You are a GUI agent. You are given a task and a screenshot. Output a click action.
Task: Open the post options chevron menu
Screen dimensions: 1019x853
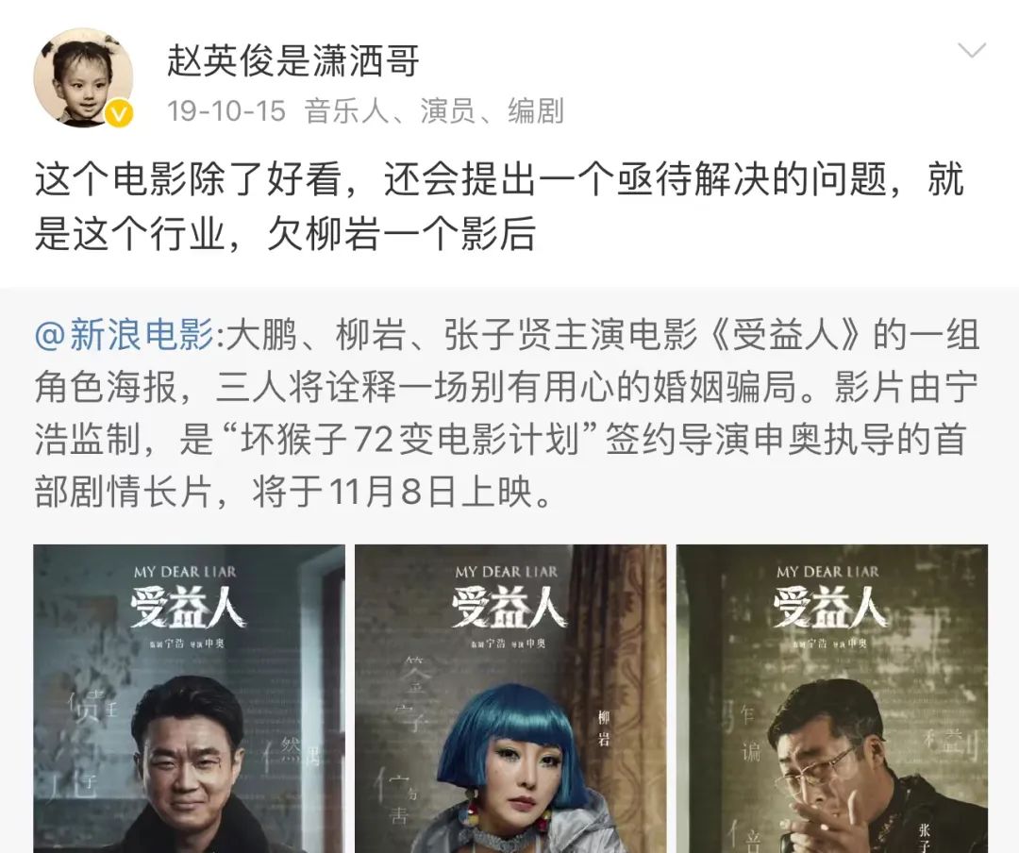click(972, 50)
